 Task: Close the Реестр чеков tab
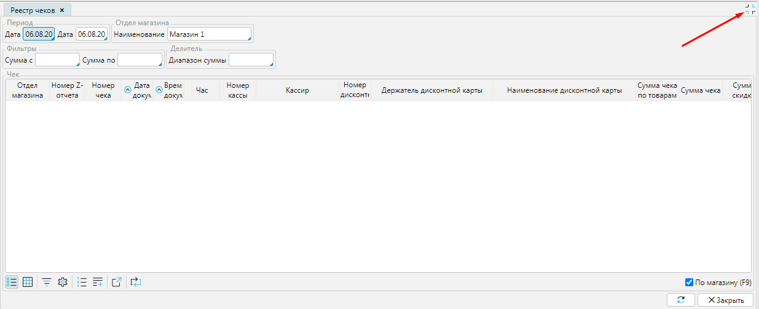coord(62,10)
